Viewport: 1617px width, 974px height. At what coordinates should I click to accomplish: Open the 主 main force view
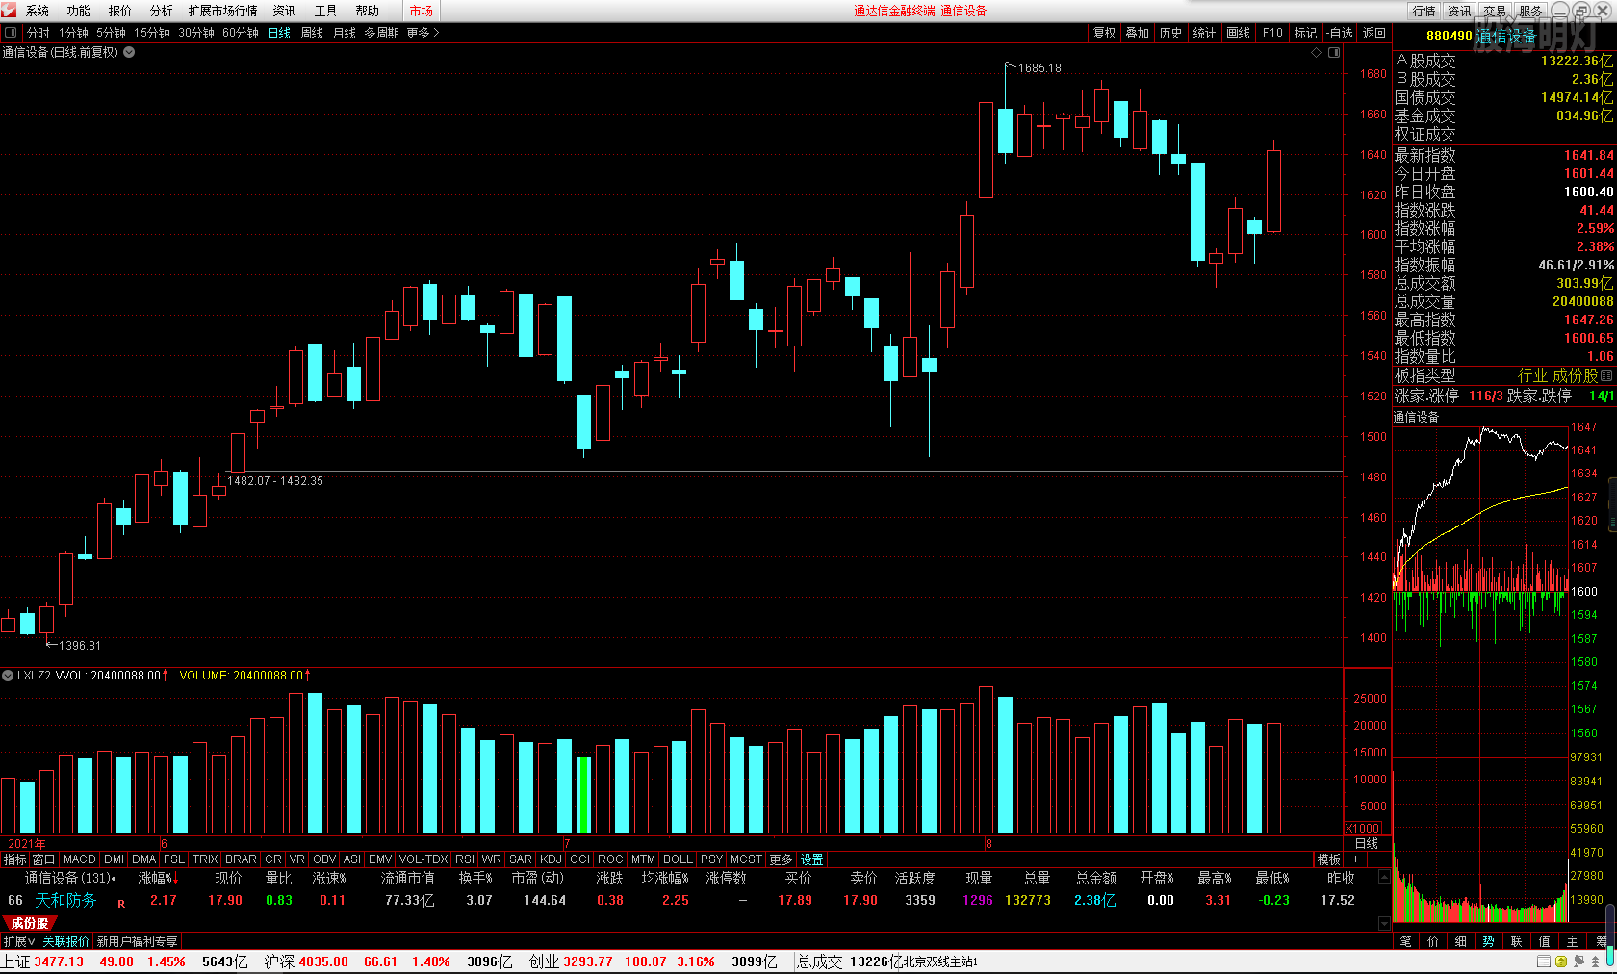(1573, 941)
